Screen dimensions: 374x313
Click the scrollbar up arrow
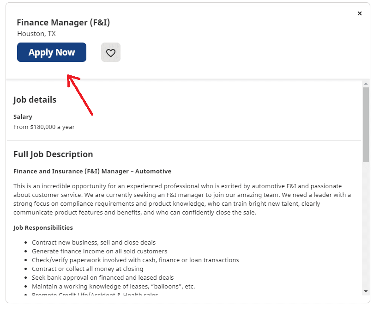tap(366, 84)
